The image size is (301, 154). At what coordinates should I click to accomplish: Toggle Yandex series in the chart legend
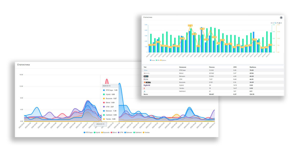coord(146,132)
